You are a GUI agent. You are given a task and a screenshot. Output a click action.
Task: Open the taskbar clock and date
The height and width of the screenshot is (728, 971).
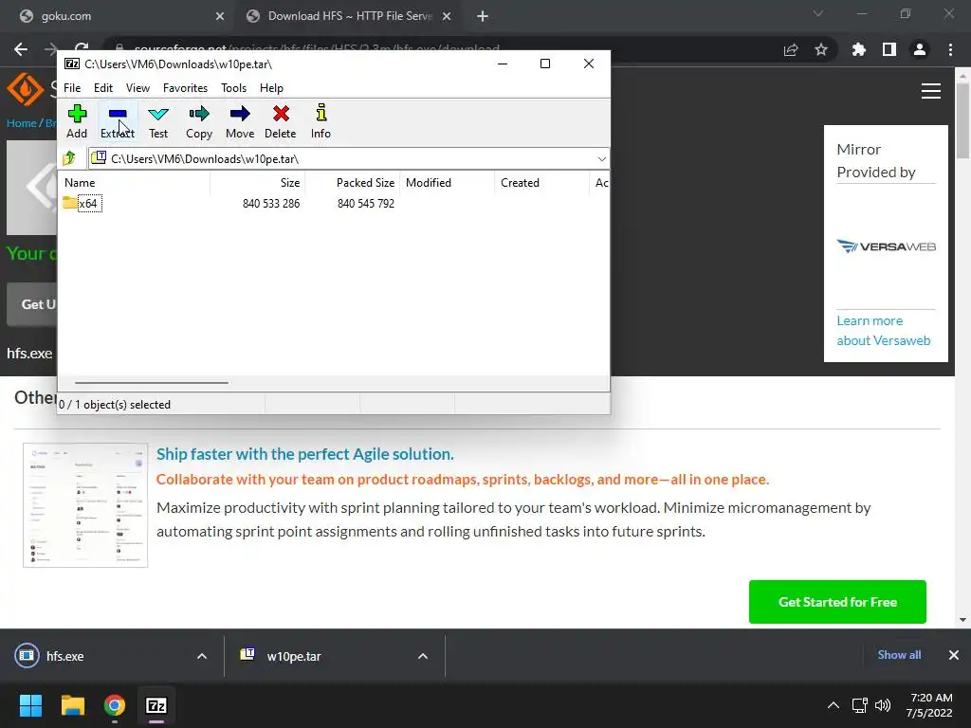pyautogui.click(x=930, y=705)
